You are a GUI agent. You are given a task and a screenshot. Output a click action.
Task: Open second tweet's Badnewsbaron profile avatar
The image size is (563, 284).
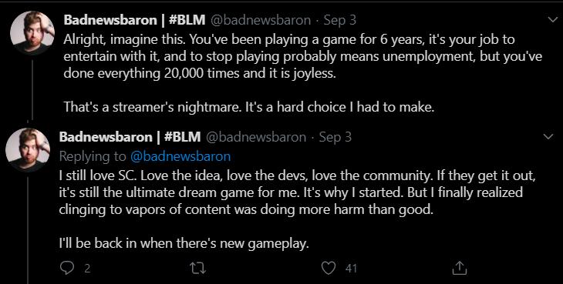pos(28,150)
